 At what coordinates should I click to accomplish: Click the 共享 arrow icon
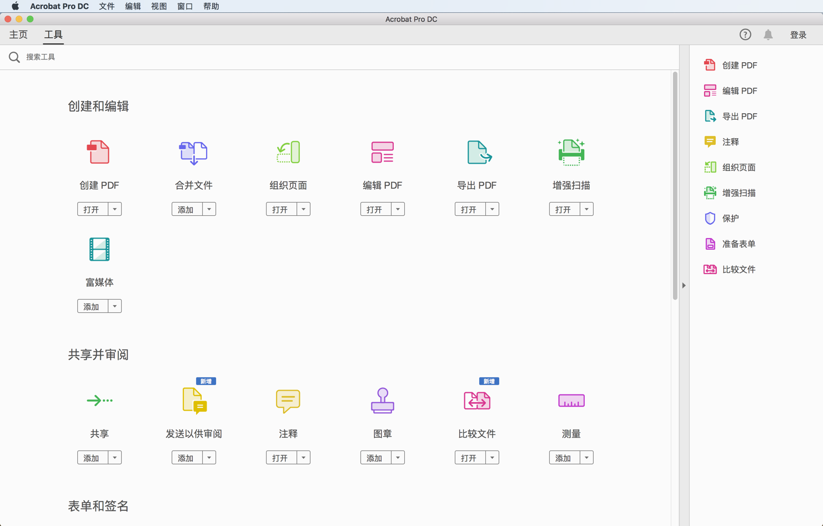pos(99,400)
